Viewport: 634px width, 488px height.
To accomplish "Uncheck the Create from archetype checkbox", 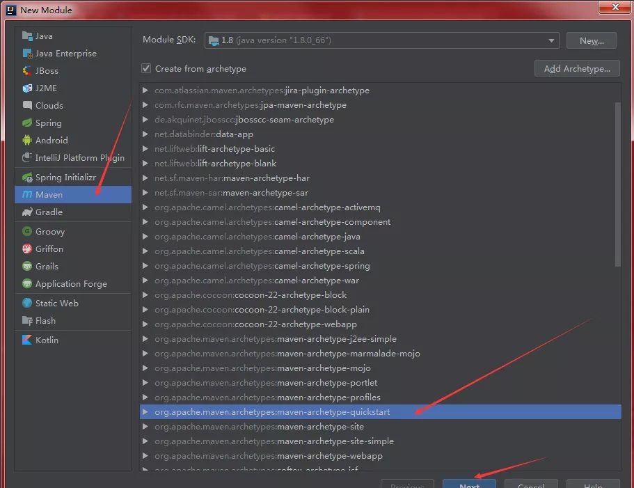I will pyautogui.click(x=146, y=68).
